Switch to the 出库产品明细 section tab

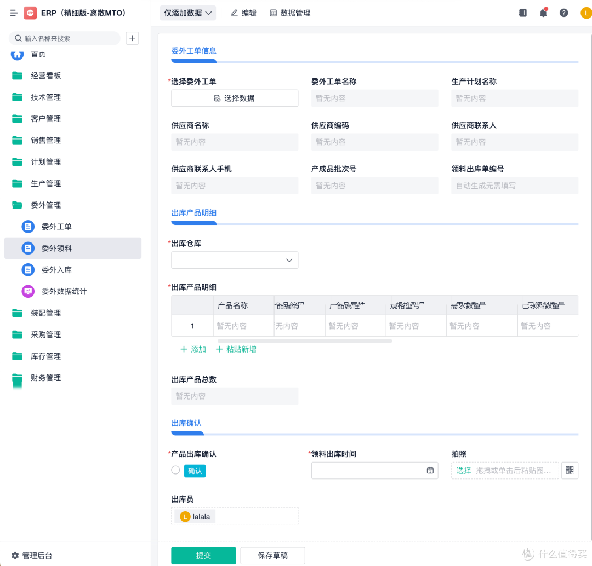[x=193, y=213]
